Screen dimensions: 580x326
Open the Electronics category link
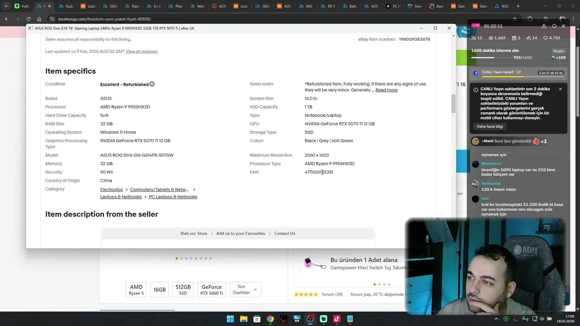[111, 190]
